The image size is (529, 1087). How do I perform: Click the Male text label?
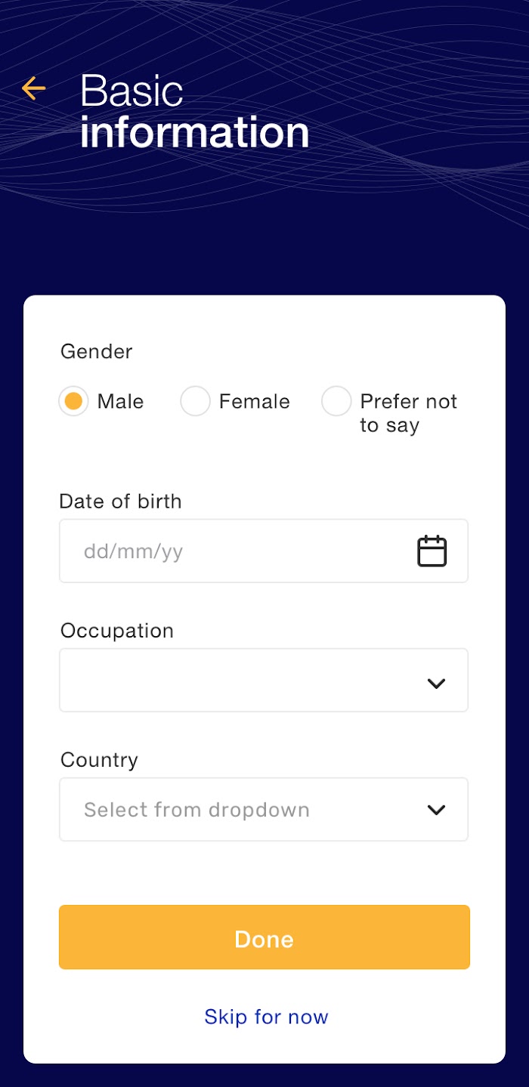[x=120, y=401]
